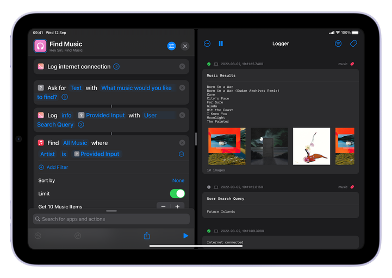
Task: Change the 'Artist' filter property
Action: pos(47,154)
